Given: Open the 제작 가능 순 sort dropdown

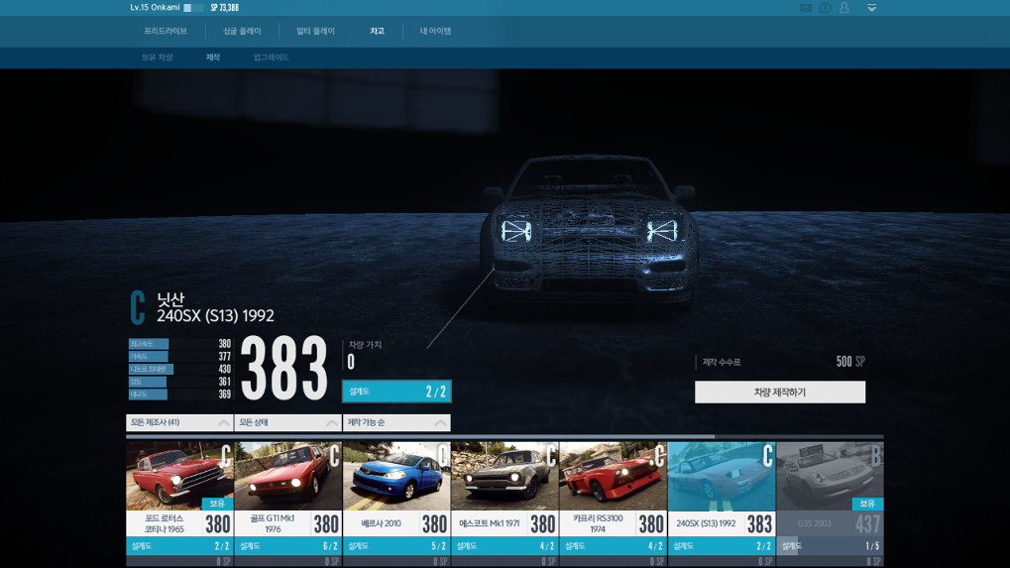Looking at the screenshot, I should [x=396, y=423].
